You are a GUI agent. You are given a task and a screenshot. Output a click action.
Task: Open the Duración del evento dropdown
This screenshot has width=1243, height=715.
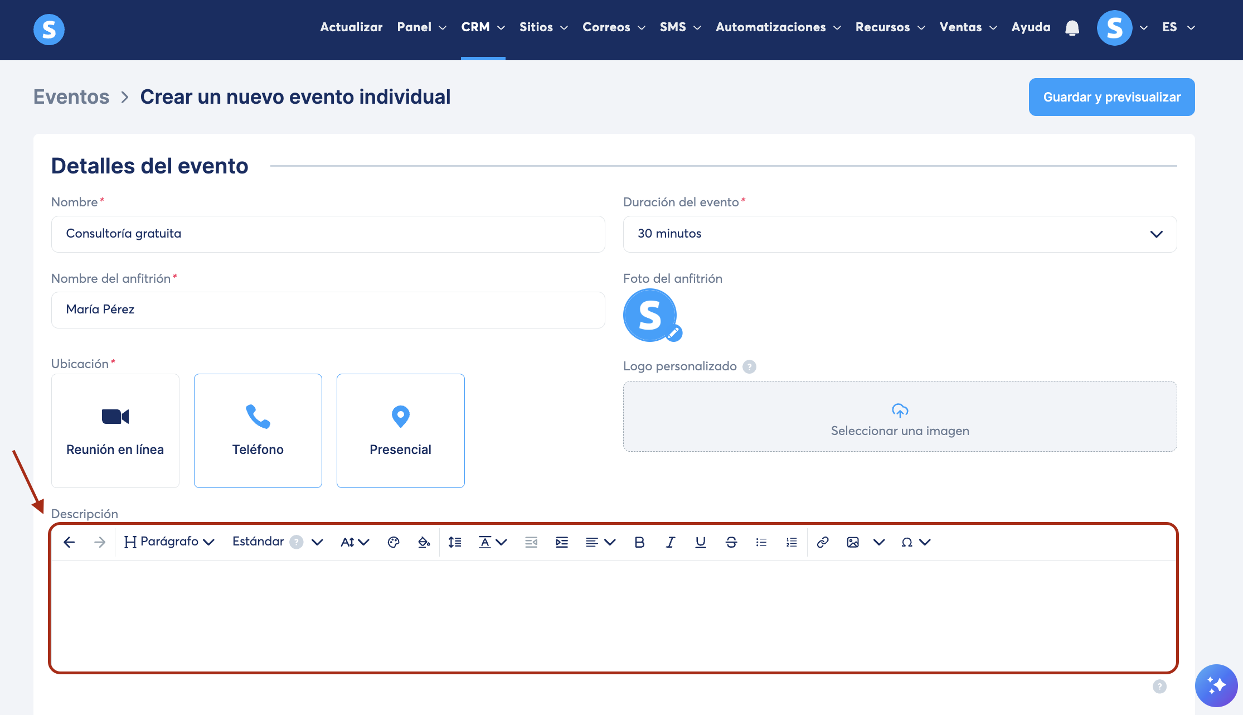pyautogui.click(x=900, y=234)
